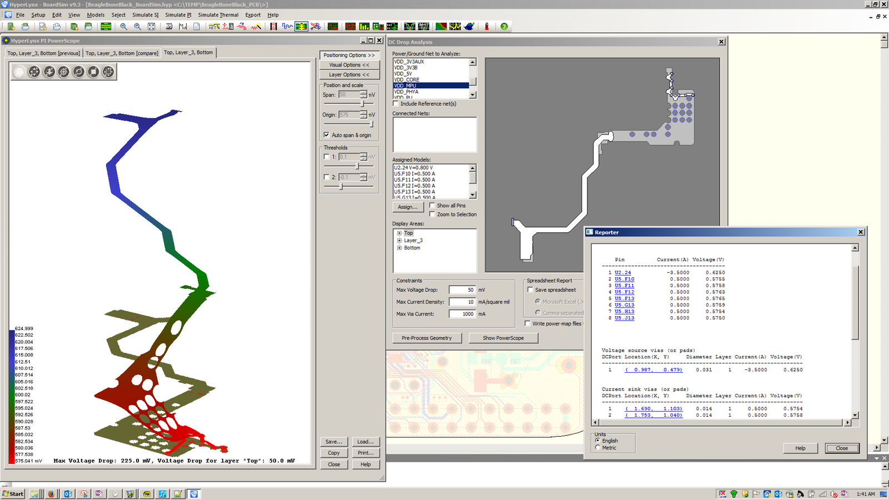Click the highlighted DC drop analysis toolbar icon
The width and height of the screenshot is (889, 500).
coord(301,26)
